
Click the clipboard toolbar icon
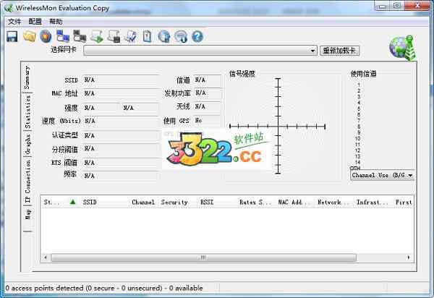point(148,36)
